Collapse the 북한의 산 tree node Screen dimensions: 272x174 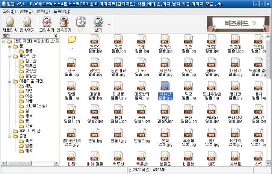pyautogui.click(x=10, y=56)
